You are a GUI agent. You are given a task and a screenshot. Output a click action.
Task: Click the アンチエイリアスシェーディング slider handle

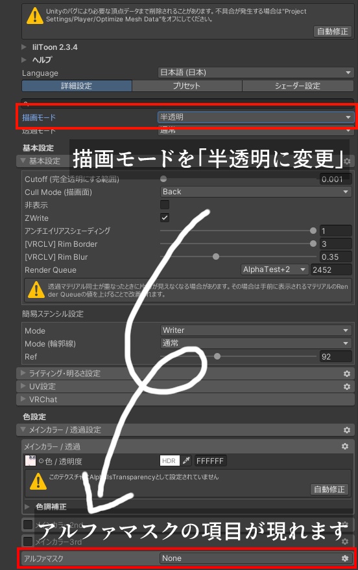click(313, 231)
